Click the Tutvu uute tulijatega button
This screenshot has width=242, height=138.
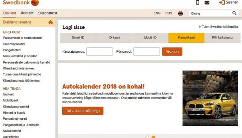pos(83,111)
